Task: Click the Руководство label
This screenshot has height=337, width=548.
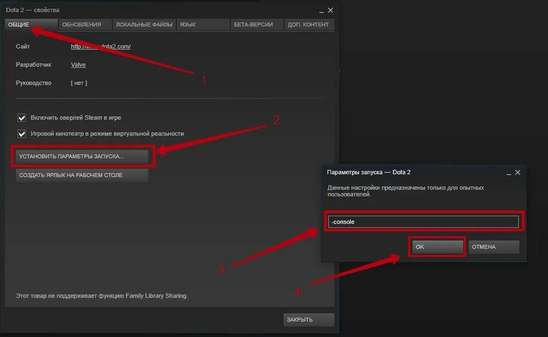Action: click(34, 83)
